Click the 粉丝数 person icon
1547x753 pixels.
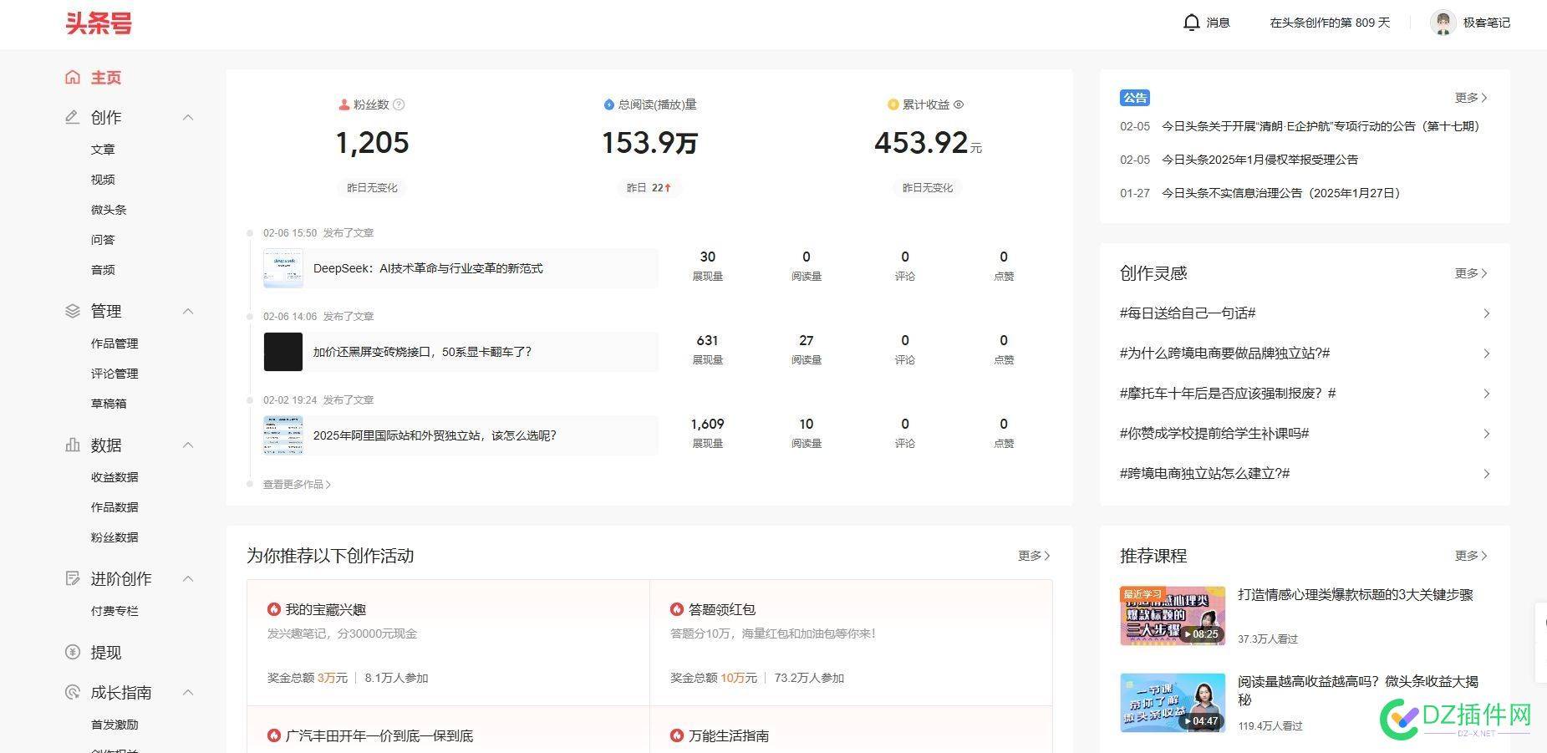343,104
